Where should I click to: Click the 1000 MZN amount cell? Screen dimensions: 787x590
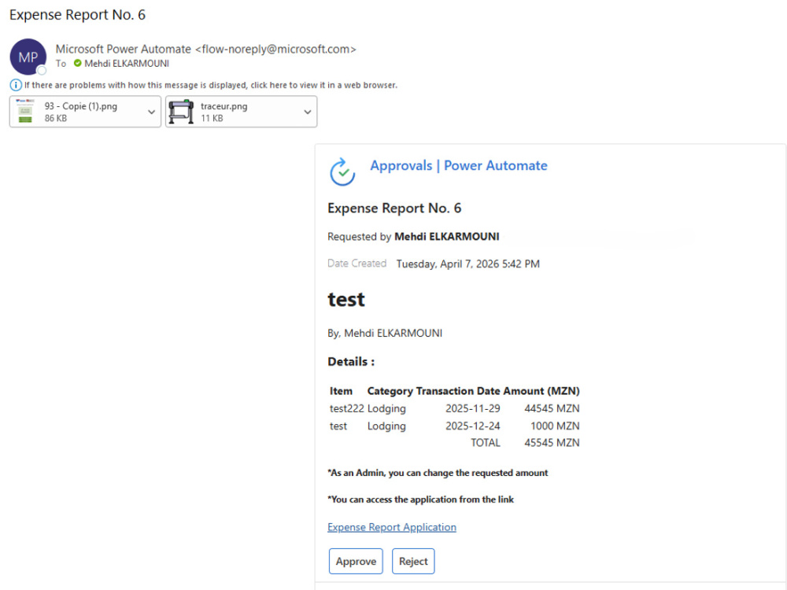tap(555, 426)
